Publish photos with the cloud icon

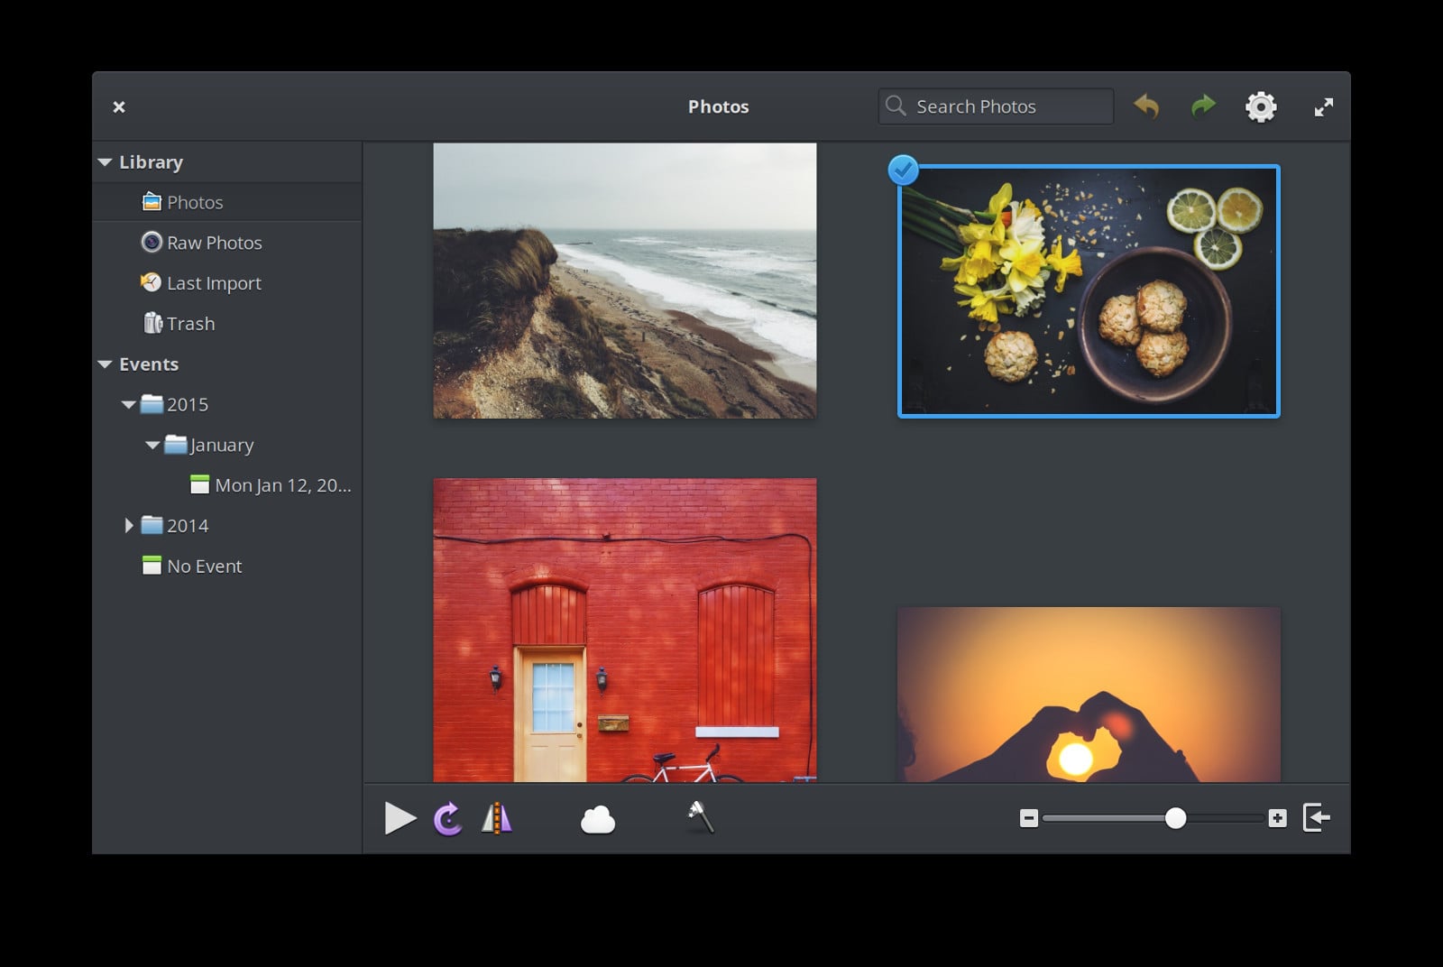(598, 818)
